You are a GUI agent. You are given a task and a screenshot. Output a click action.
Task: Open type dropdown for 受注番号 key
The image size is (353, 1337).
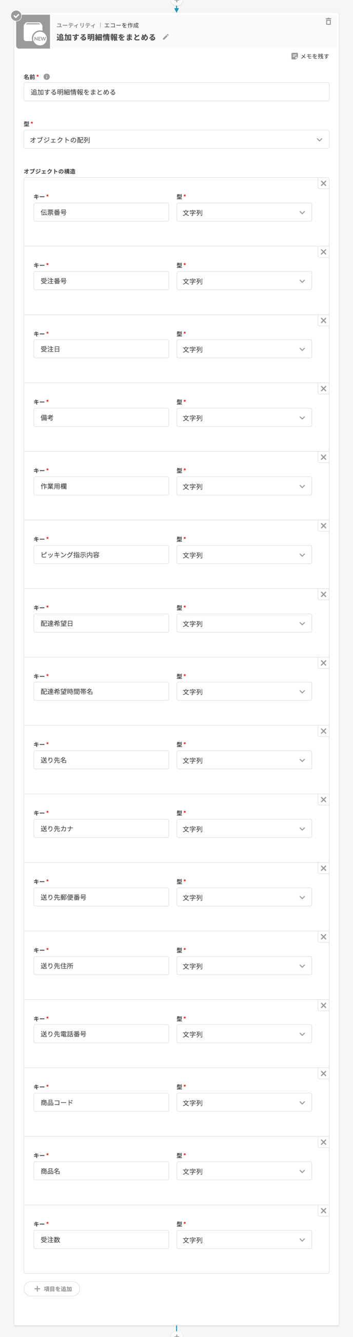[244, 281]
